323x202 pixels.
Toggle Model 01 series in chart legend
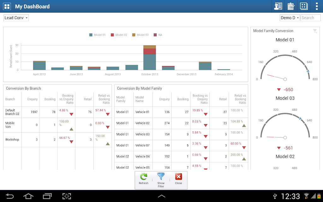coord(97,35)
